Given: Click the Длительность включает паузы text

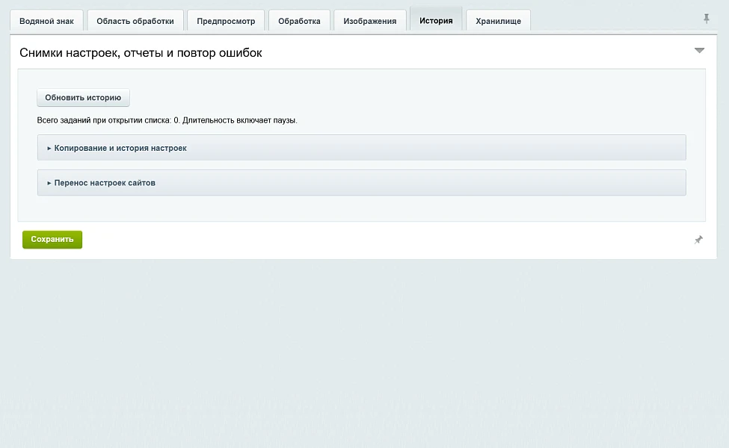Looking at the screenshot, I should click(239, 120).
